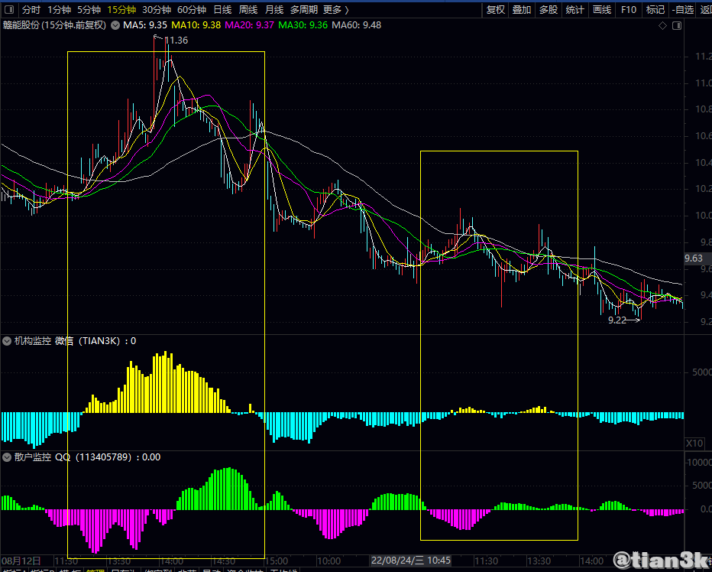
Task: Toggle the right info panel icon
Action: (x=677, y=25)
